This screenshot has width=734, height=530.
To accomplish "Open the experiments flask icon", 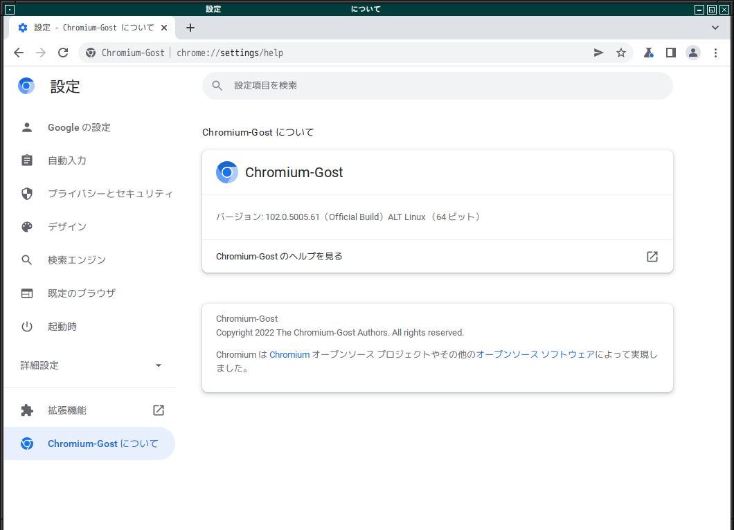I will pos(648,53).
